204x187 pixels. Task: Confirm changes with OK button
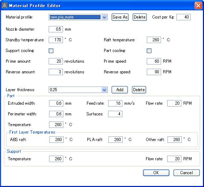[x=156, y=173]
